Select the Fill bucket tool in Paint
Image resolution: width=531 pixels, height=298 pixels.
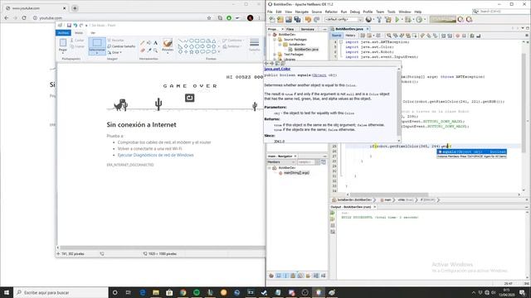tap(149, 43)
